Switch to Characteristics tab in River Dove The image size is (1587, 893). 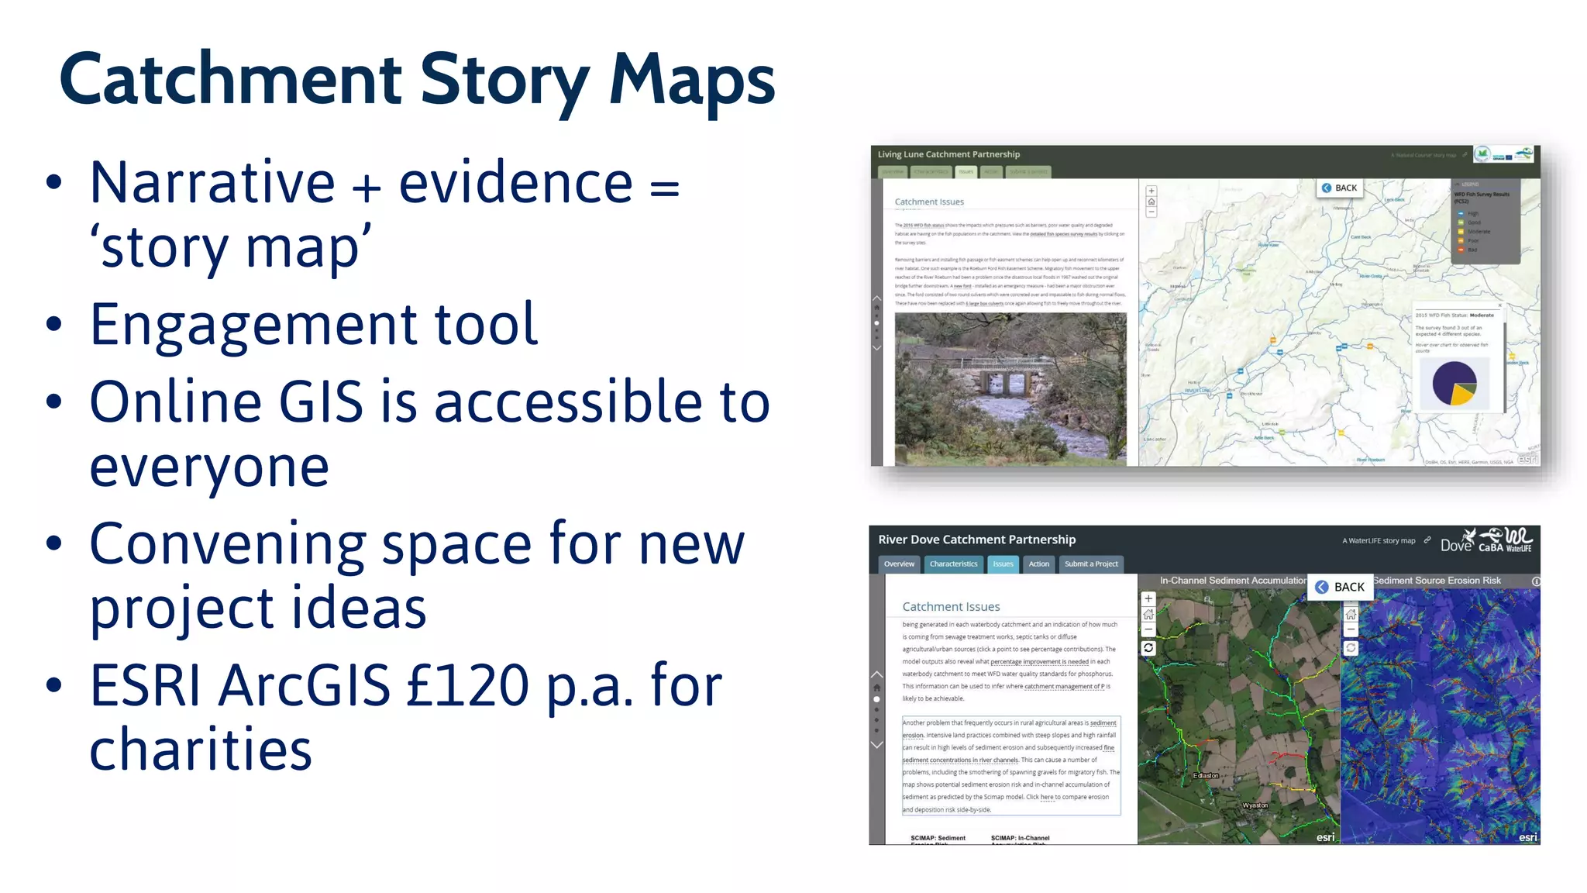(953, 564)
